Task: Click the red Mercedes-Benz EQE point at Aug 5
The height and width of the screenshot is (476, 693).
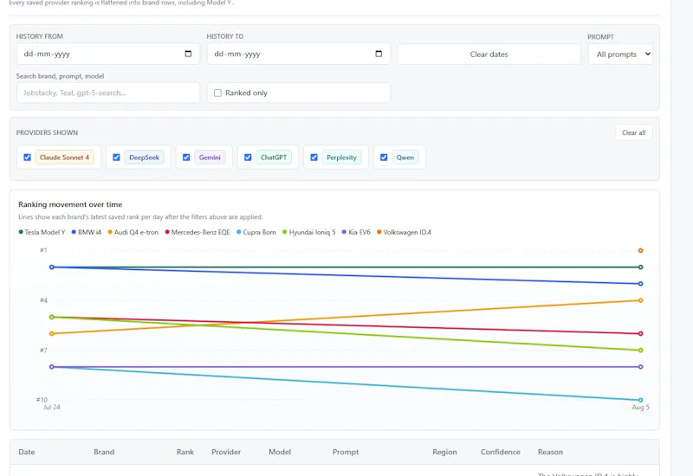Action: click(x=640, y=334)
